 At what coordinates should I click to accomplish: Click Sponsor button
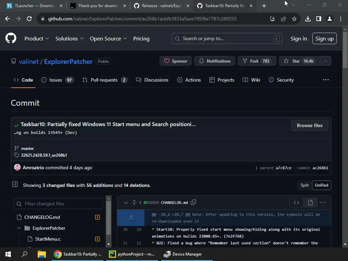tap(176, 61)
